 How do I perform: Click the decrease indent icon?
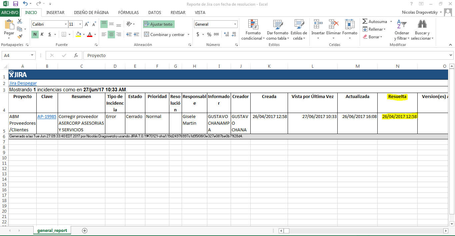click(129, 34)
